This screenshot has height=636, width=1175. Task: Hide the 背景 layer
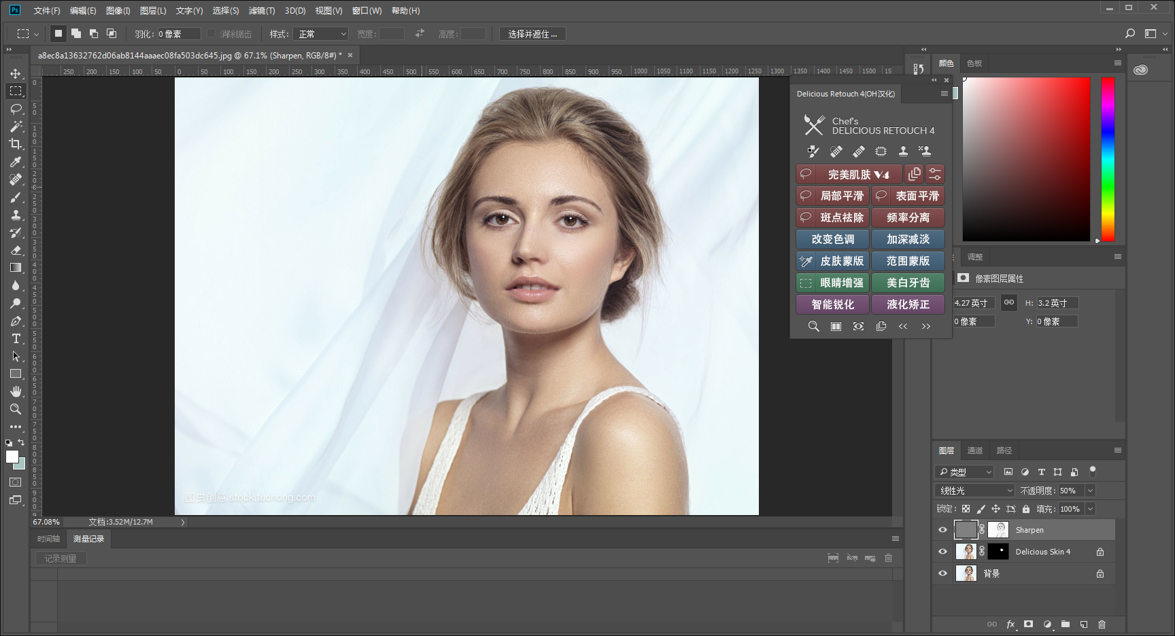coord(942,573)
